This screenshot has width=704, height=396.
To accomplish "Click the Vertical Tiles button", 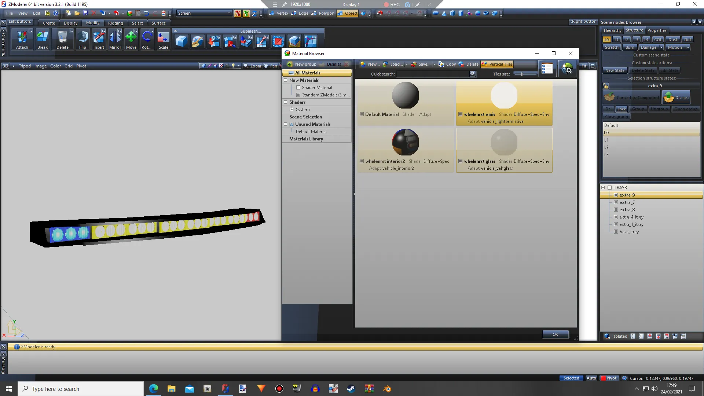I will [497, 64].
